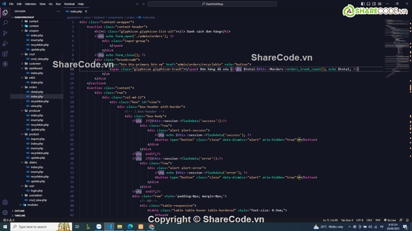412x231 pixels.
Task: Click the VS Code logo in title bar
Action: click(3, 4)
